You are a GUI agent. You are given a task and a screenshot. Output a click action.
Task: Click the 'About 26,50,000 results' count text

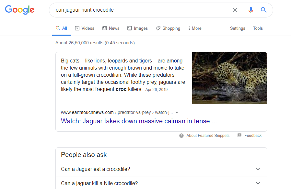tap(95, 43)
